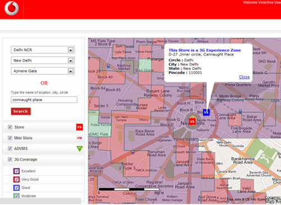Viewport: 281px width, 205px height.
Task: Click the metro station icon near Krishna Market
Action: (x=108, y=66)
